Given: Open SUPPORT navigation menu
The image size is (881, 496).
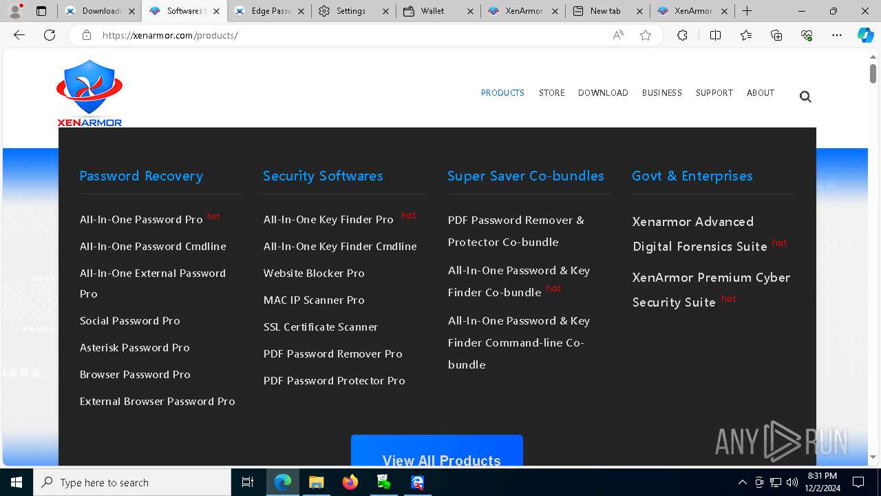Looking at the screenshot, I should tap(714, 93).
